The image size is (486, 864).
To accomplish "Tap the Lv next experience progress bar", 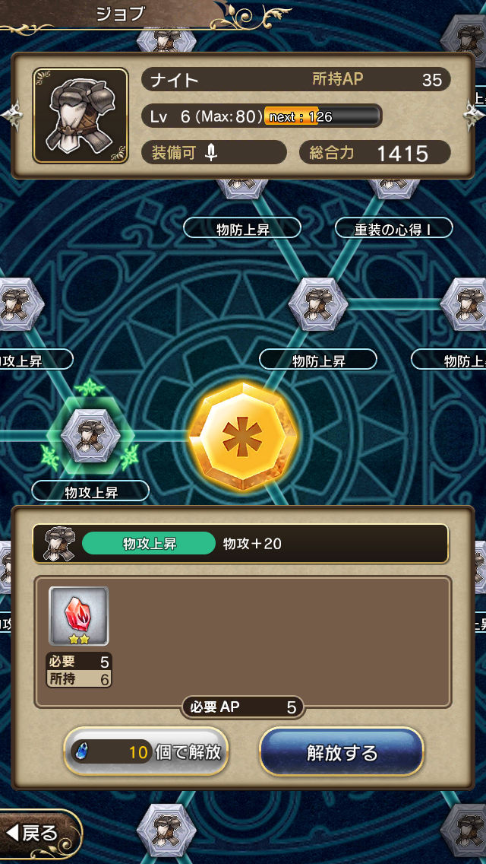I will [x=322, y=116].
